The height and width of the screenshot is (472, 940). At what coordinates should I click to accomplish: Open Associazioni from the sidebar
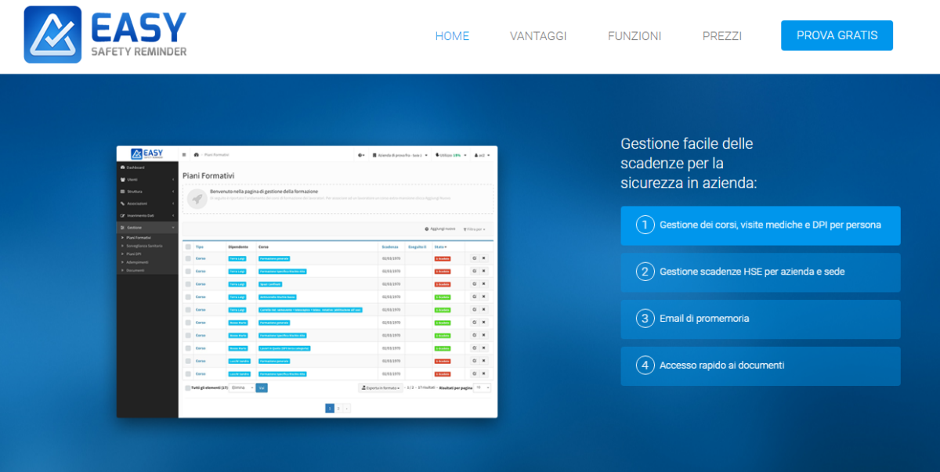coord(122,204)
